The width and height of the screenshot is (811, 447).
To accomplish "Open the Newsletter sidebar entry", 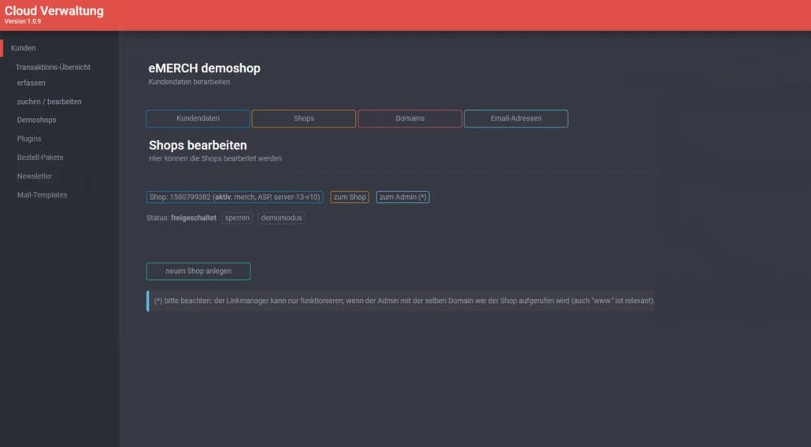I will pos(35,176).
